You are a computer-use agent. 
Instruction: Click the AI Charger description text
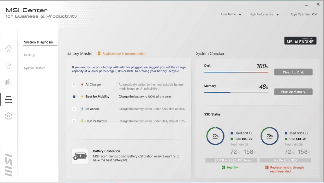tap(151, 86)
